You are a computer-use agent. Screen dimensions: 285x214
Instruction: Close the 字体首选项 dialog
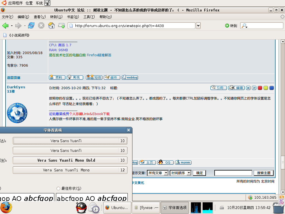129,130
